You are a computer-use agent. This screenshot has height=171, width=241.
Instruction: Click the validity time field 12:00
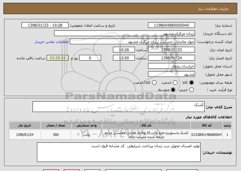pos(124,58)
